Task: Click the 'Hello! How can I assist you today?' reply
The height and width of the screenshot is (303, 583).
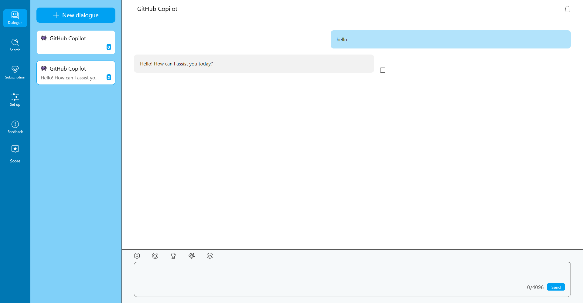Action: click(x=254, y=64)
